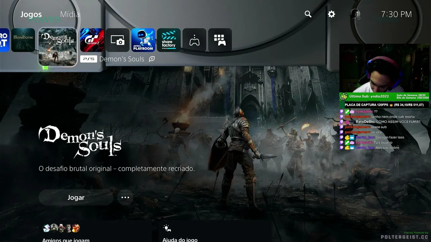The width and height of the screenshot is (431, 242).
Task: Open the Amigos que jogam card
Action: tap(96, 232)
